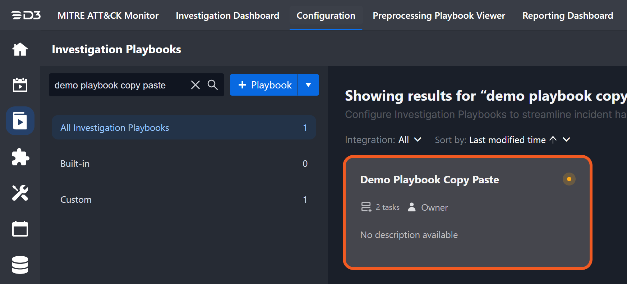Open the wrench and screwdriver tools icon
The height and width of the screenshot is (284, 627).
[20, 193]
